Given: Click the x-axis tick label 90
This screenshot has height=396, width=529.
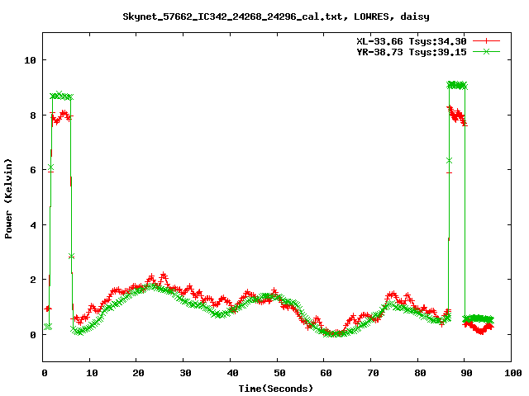Looking at the screenshot, I should 466,373.
